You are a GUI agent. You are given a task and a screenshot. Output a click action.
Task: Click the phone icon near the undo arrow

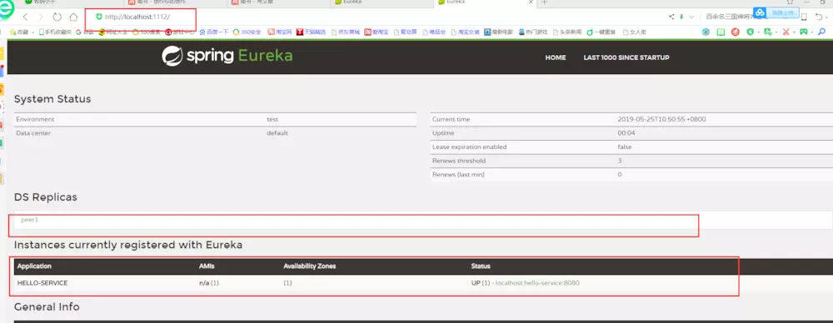[x=805, y=17]
